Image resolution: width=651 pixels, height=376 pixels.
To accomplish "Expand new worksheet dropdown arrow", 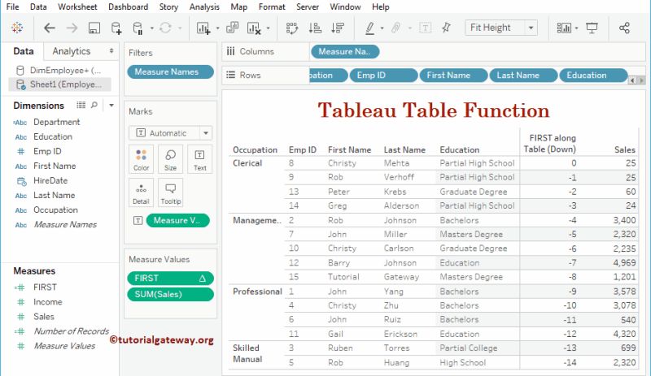I will pyautogui.click(x=217, y=28).
